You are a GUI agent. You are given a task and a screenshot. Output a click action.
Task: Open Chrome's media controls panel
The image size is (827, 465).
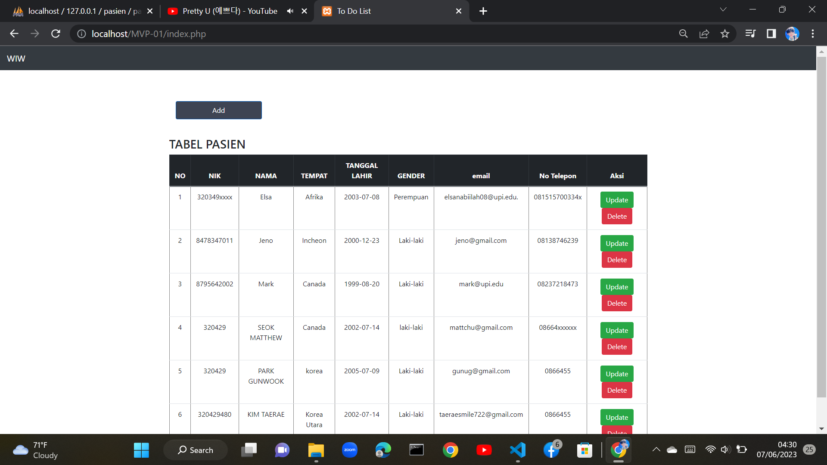pos(750,34)
